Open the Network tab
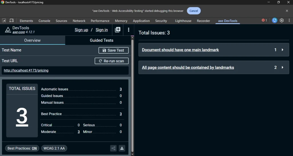Image resolution: width=293 pixels, height=156 pixels. [x=79, y=21]
